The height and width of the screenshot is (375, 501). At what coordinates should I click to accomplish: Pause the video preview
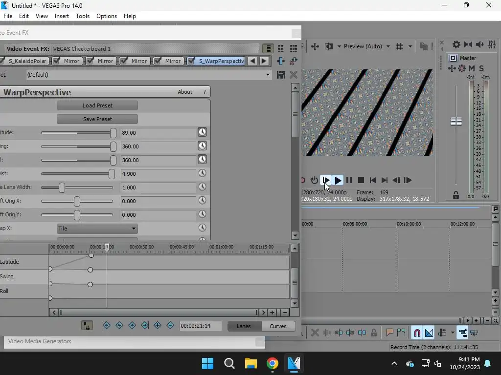click(349, 180)
